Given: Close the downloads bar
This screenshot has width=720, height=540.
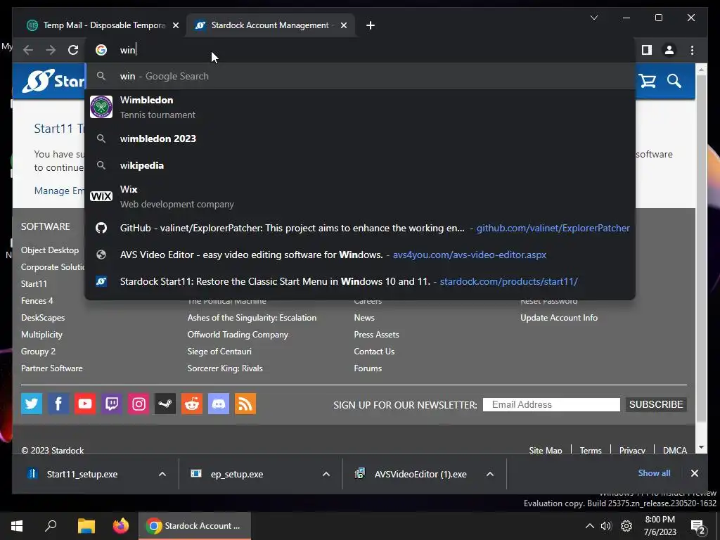Looking at the screenshot, I should [695, 473].
